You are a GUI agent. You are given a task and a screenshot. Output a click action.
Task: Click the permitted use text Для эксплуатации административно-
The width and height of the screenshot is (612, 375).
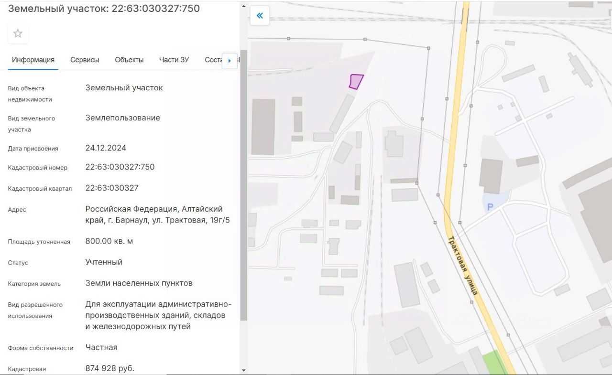coord(158,304)
